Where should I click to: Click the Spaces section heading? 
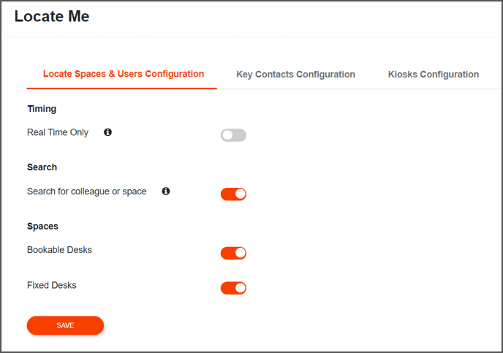(x=42, y=227)
